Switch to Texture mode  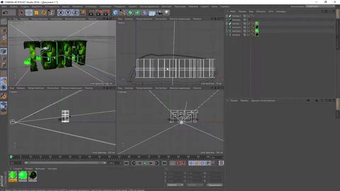4,37
